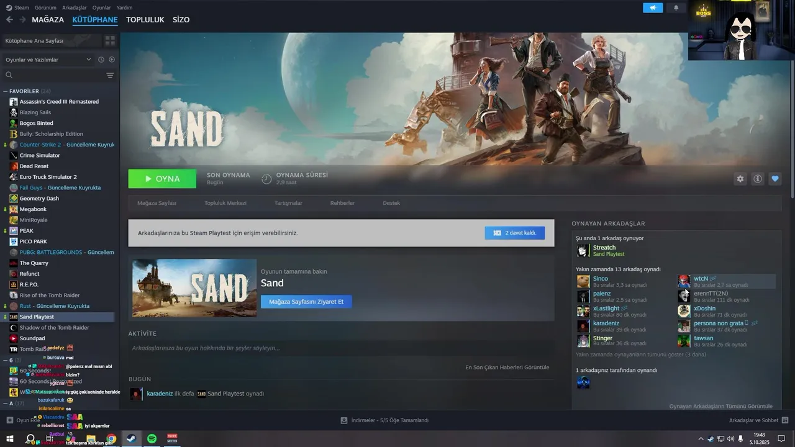Open the Destek tab
Viewport: 795px width, 447px height.
pos(391,203)
